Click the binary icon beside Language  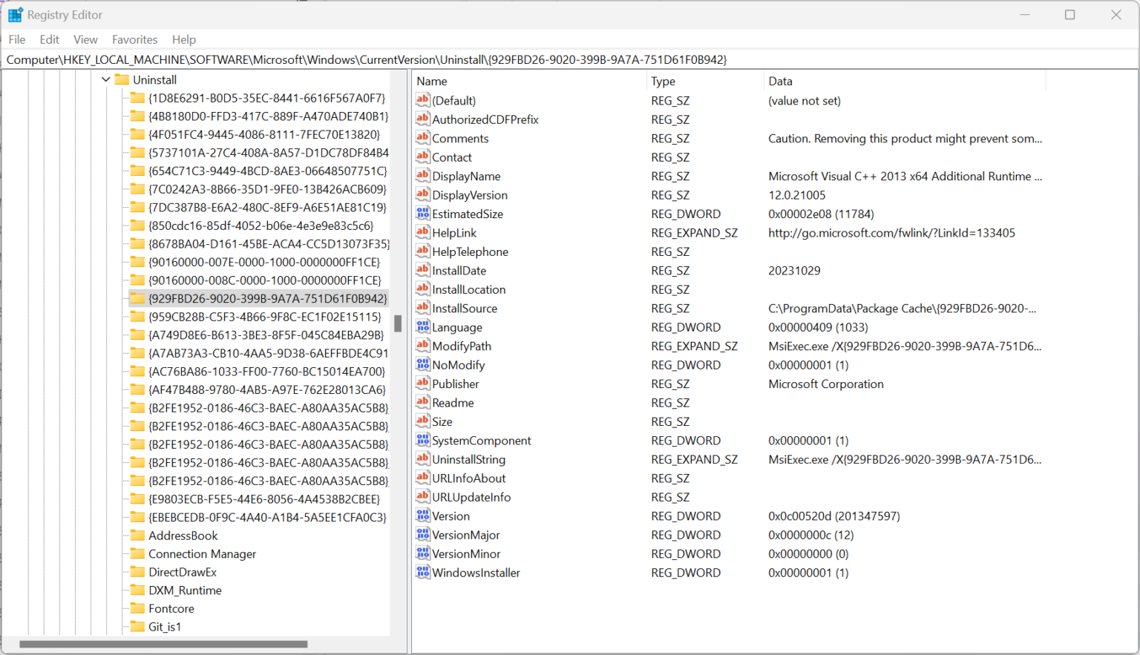coord(423,327)
